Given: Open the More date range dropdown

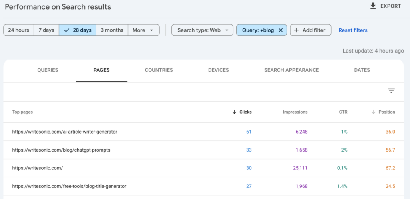Looking at the screenshot, I should click(144, 30).
